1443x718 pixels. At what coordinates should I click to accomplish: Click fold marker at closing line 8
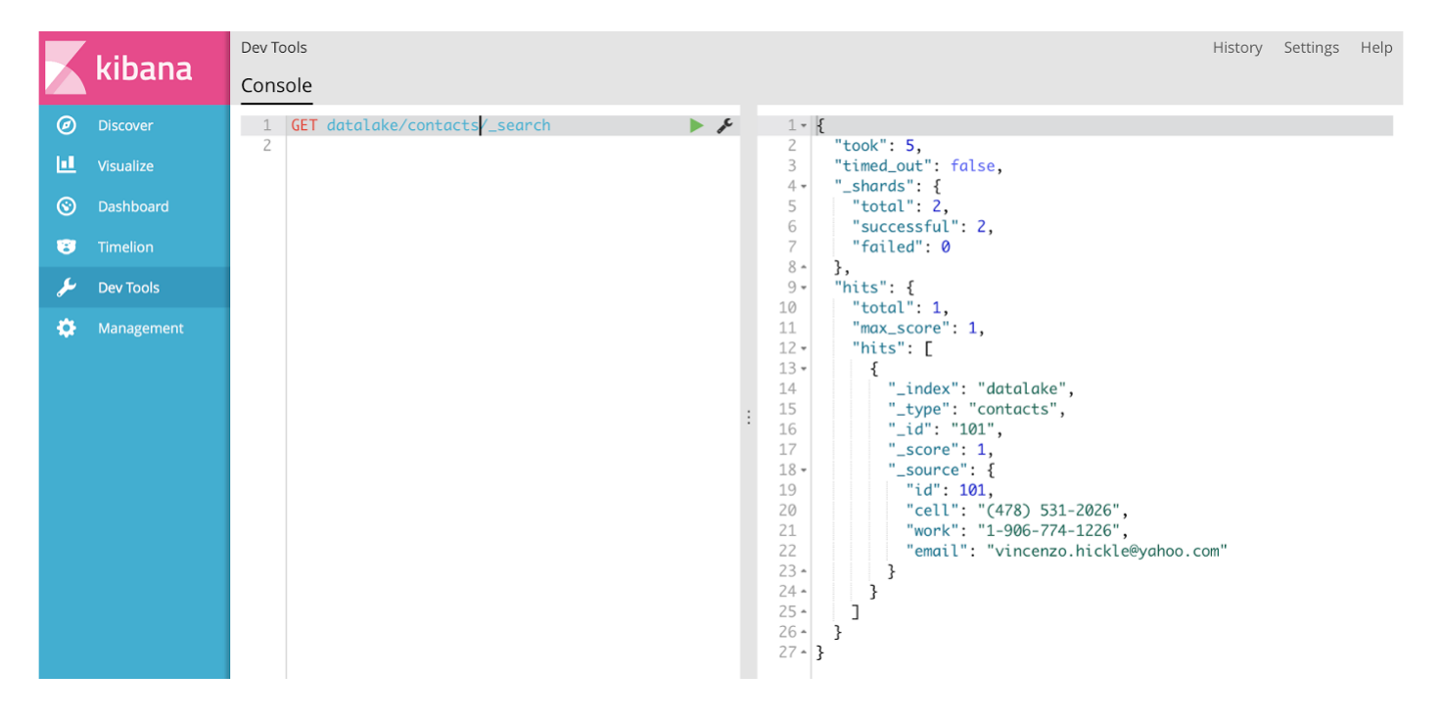click(804, 267)
